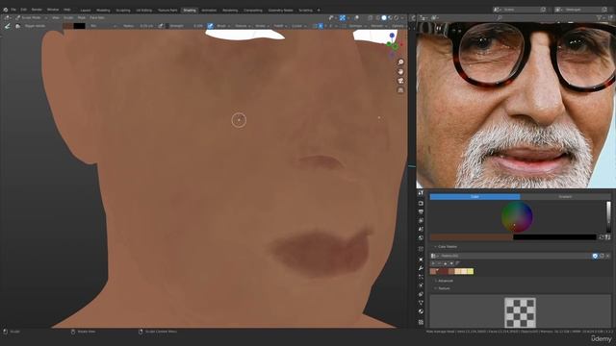Click the blue Z axis on navigation gizmo

coord(392,36)
